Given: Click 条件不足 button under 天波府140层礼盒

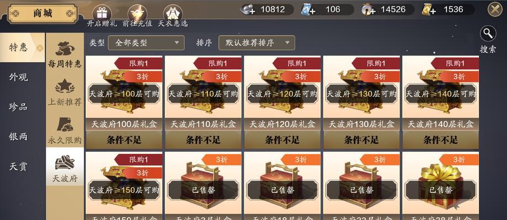Looking at the screenshot, I should [440, 140].
